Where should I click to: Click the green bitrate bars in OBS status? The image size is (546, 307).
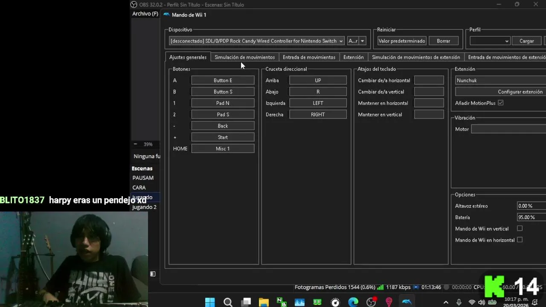(380, 287)
